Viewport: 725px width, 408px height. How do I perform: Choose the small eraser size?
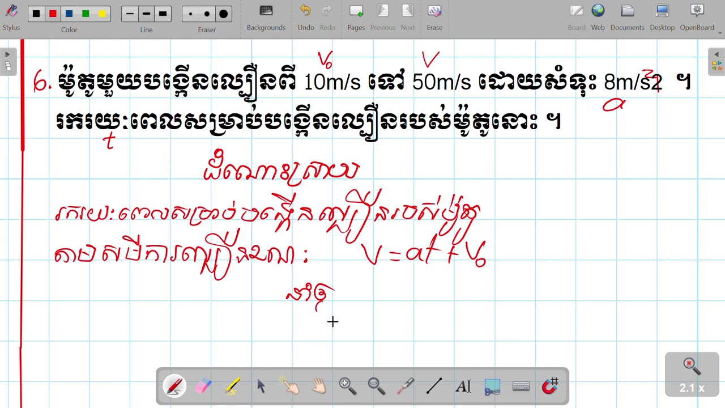(x=191, y=14)
